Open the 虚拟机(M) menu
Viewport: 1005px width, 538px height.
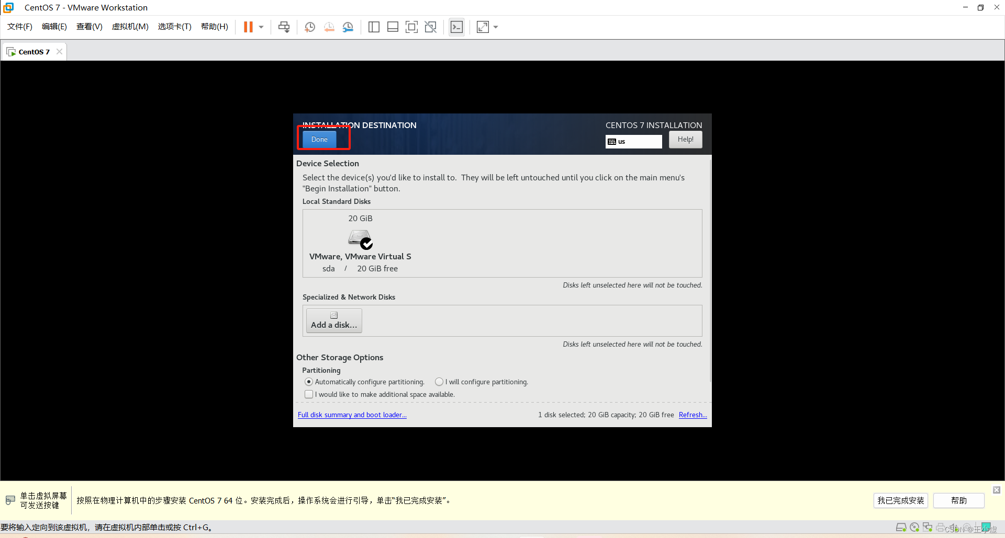click(130, 27)
